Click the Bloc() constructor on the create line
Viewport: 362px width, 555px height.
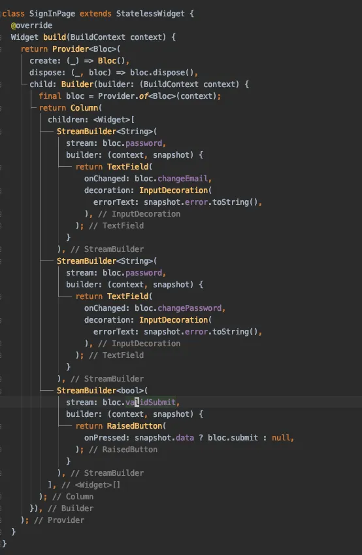pos(111,60)
